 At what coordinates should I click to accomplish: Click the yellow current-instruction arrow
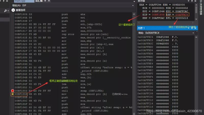coord(12,94)
